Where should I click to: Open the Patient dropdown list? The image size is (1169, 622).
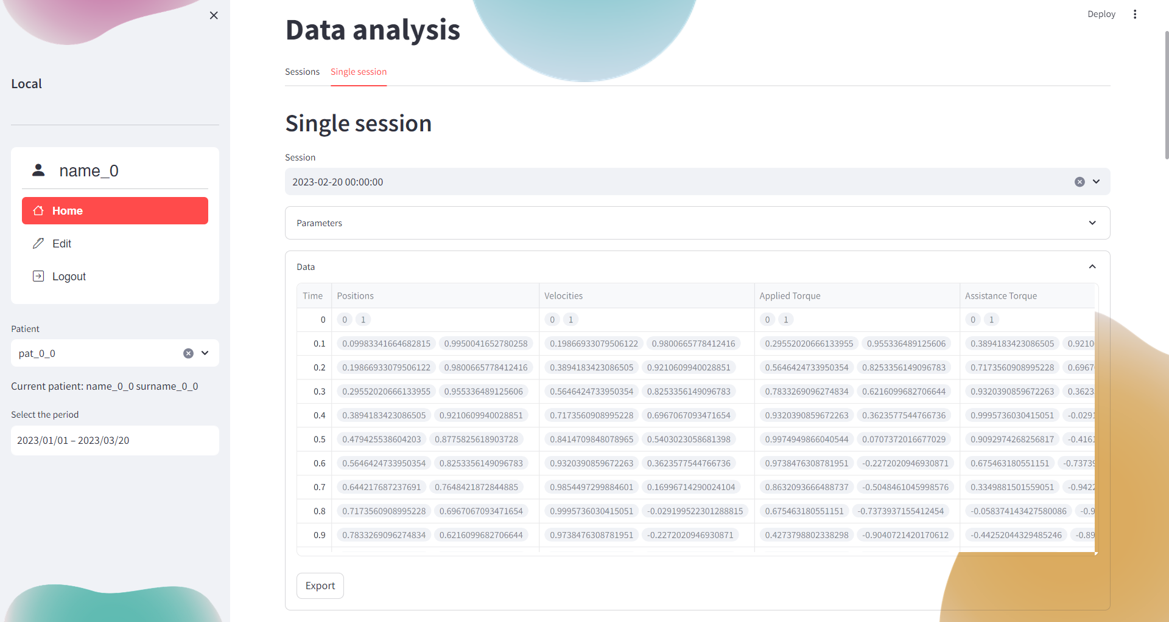[205, 353]
